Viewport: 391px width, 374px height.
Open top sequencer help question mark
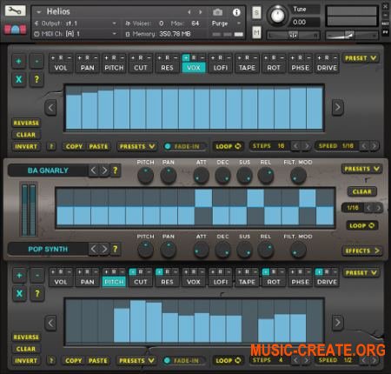click(x=36, y=79)
